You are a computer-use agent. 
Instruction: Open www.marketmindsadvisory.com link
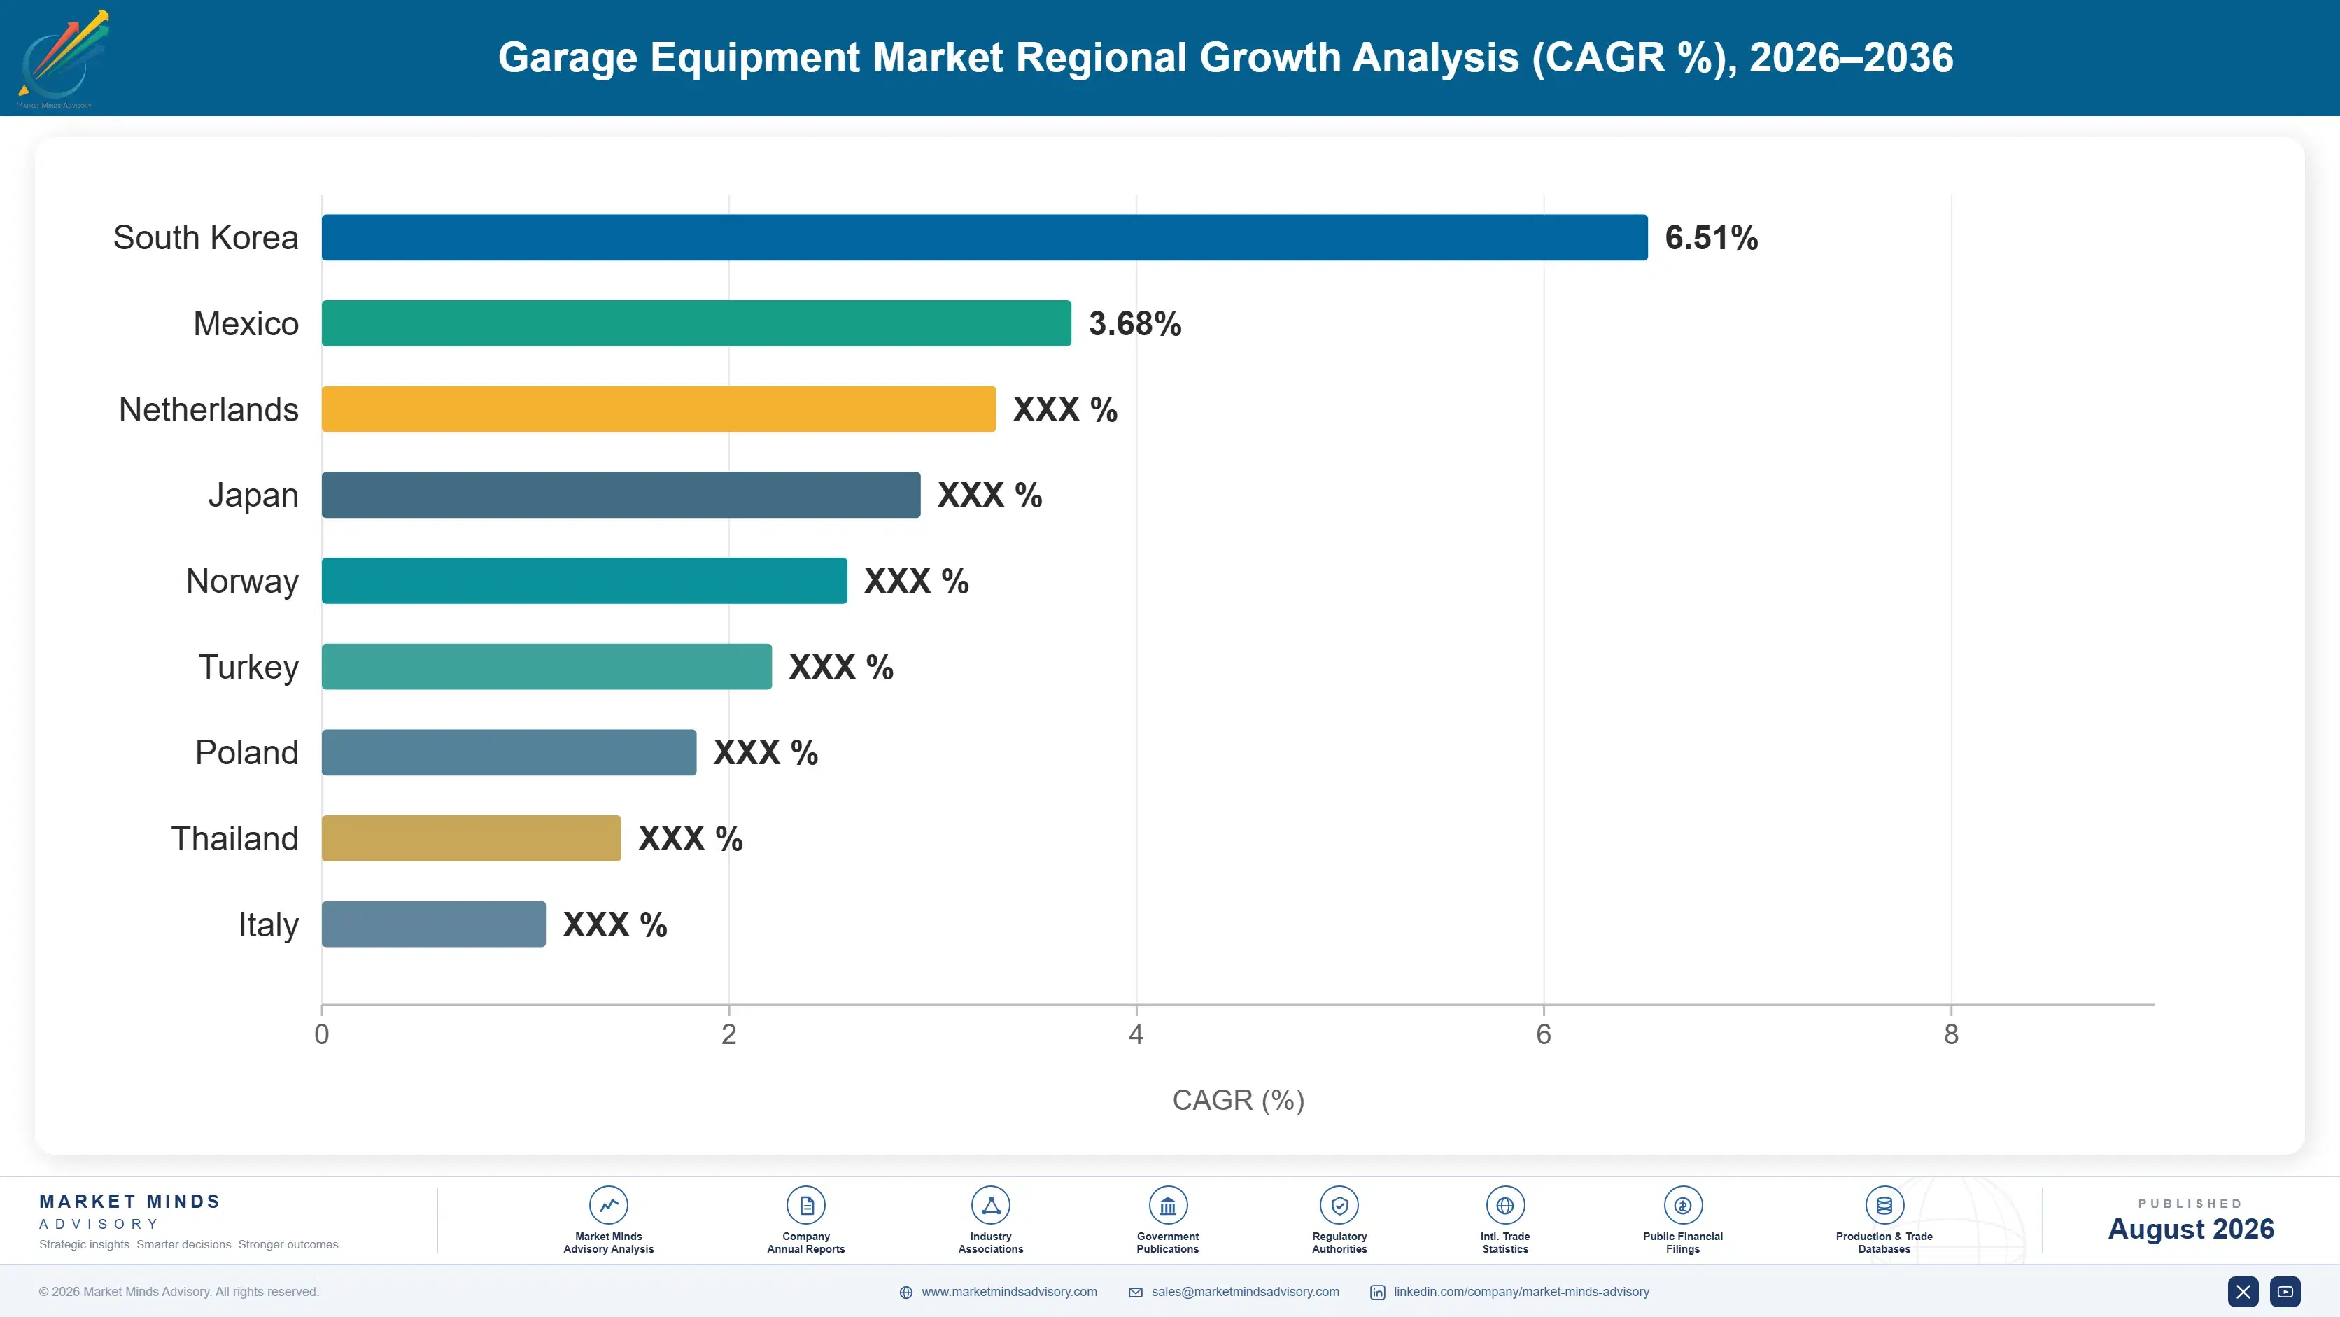click(1009, 1292)
